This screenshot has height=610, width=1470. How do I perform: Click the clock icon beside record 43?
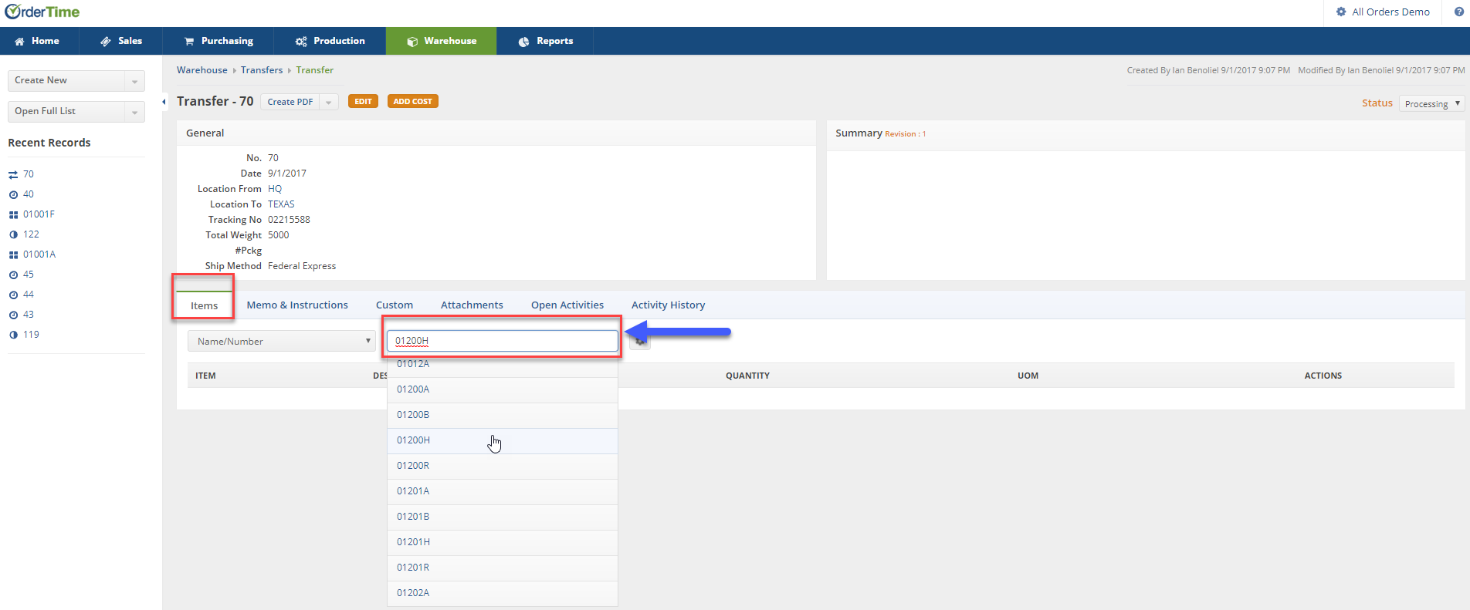pyautogui.click(x=13, y=315)
